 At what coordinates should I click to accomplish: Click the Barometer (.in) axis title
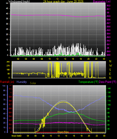(102, 1)
